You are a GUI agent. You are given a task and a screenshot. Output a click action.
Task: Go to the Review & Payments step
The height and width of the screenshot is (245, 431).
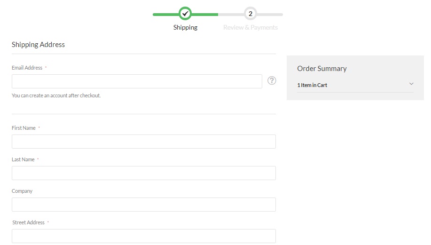coord(251,28)
